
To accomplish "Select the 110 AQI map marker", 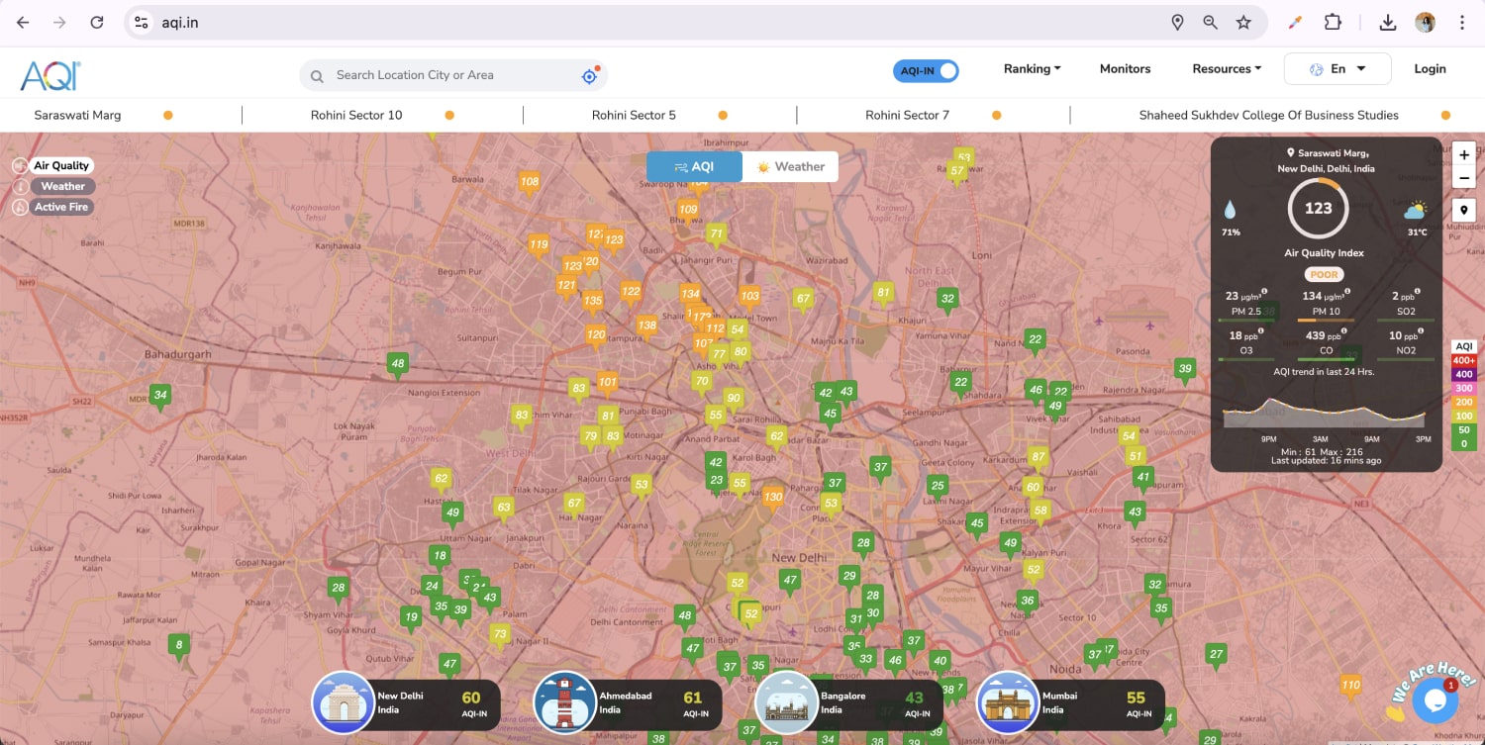I will [1350, 686].
